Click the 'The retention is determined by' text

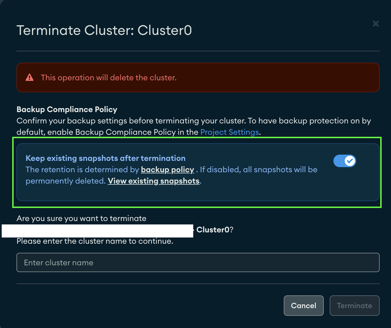click(x=82, y=170)
